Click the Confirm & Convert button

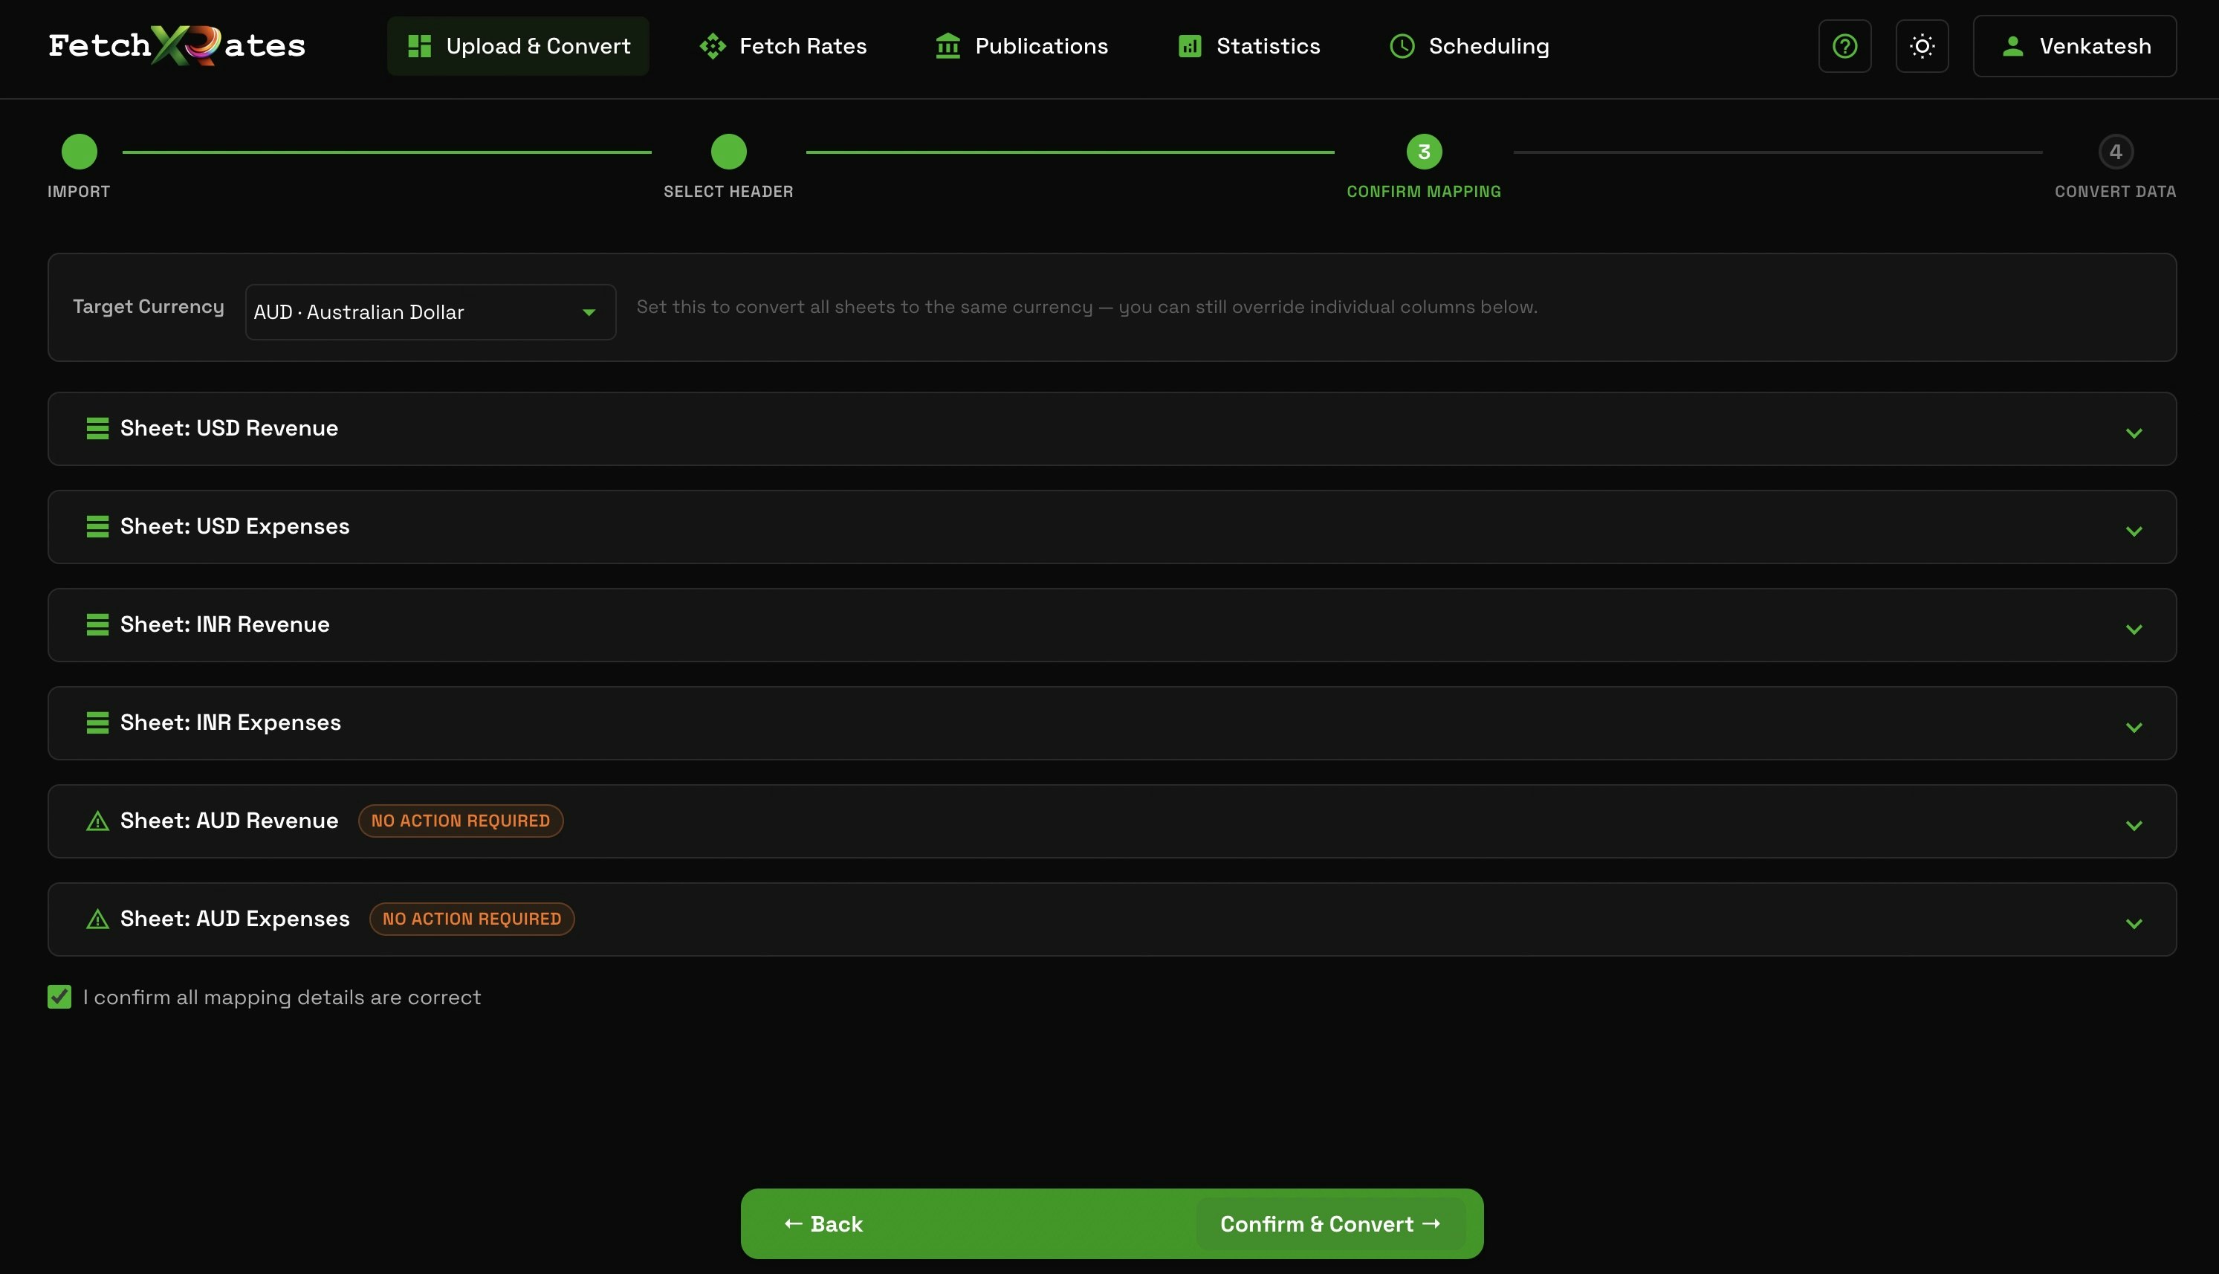(1330, 1223)
